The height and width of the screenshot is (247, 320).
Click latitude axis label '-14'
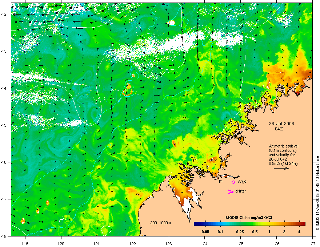(4, 88)
